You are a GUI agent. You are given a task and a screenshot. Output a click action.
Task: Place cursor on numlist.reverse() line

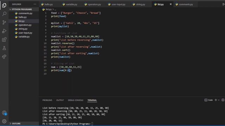click(63, 43)
